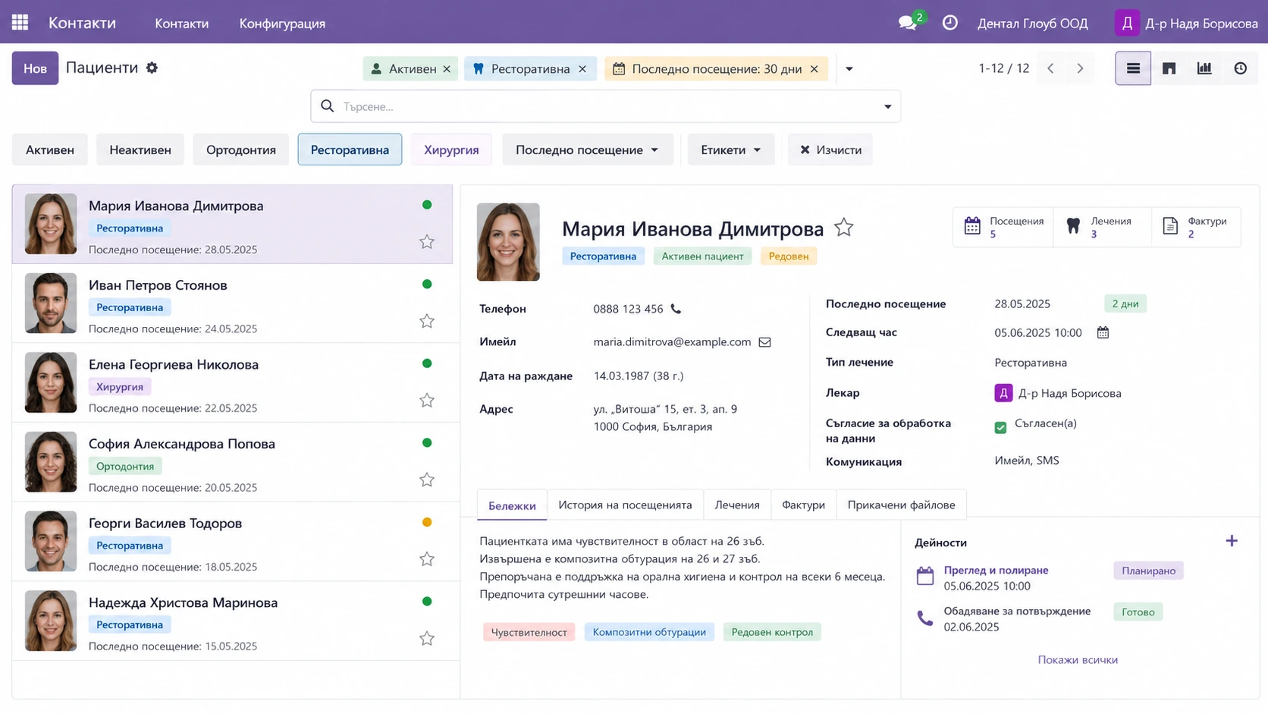
Task: Open Посещения stat button
Action: tap(1003, 227)
